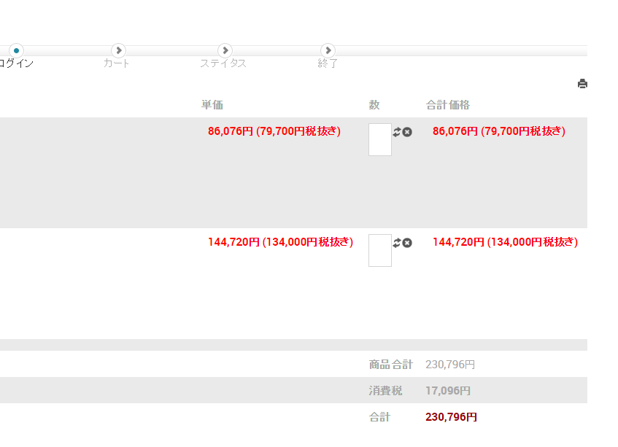Image resolution: width=618 pixels, height=447 pixels.
Task: Click update quantity icon for 86,076円 item
Action: point(397,132)
